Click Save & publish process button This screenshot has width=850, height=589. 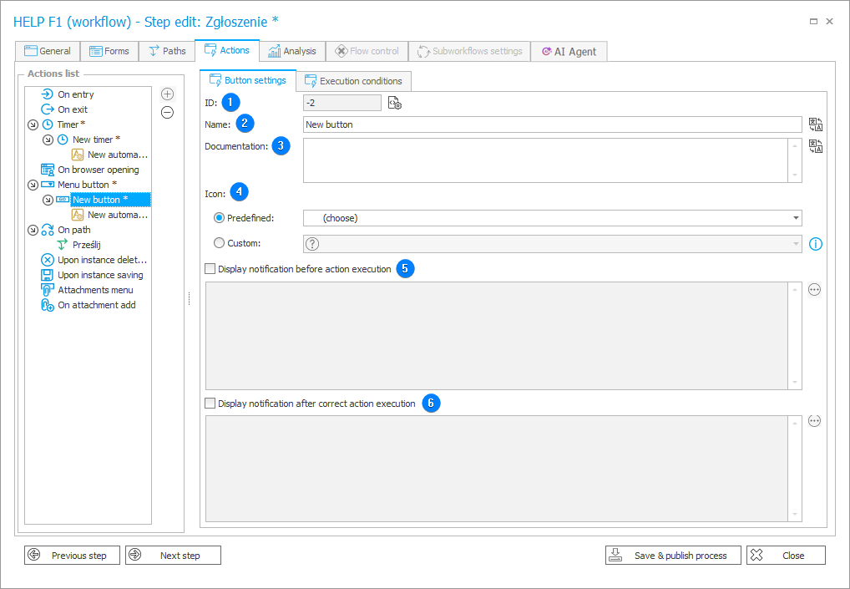[x=672, y=556]
